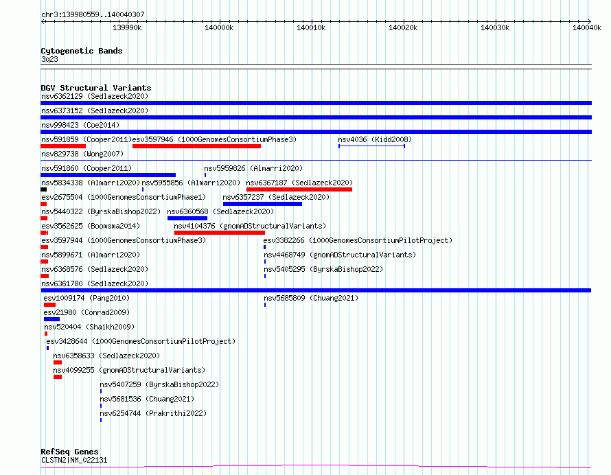Click nsv5955856 (Almarri2020) variant label
The width and height of the screenshot is (611, 475).
point(191,183)
